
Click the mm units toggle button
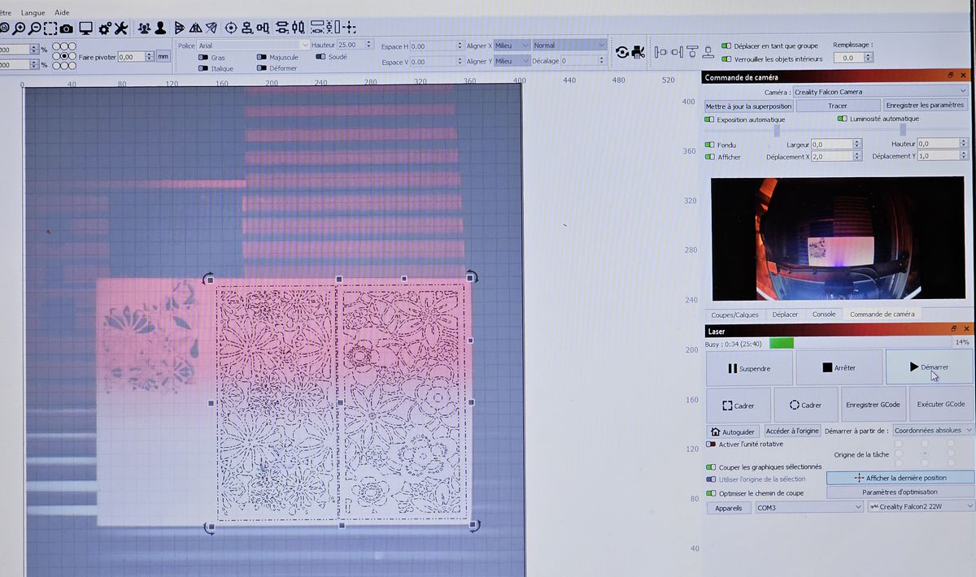(163, 57)
